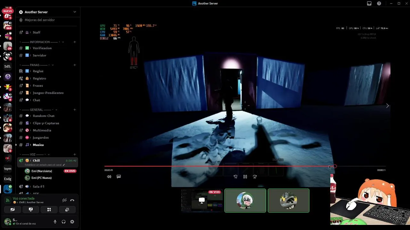Open the Servidor channel
The height and width of the screenshot is (230, 410).
(48, 55)
